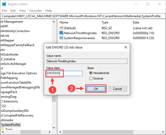Click the '(value not set)' data cell
The image size is (166, 135).
point(143,28)
